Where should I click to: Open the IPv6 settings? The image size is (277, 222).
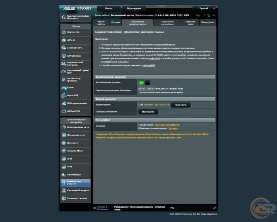(75, 159)
